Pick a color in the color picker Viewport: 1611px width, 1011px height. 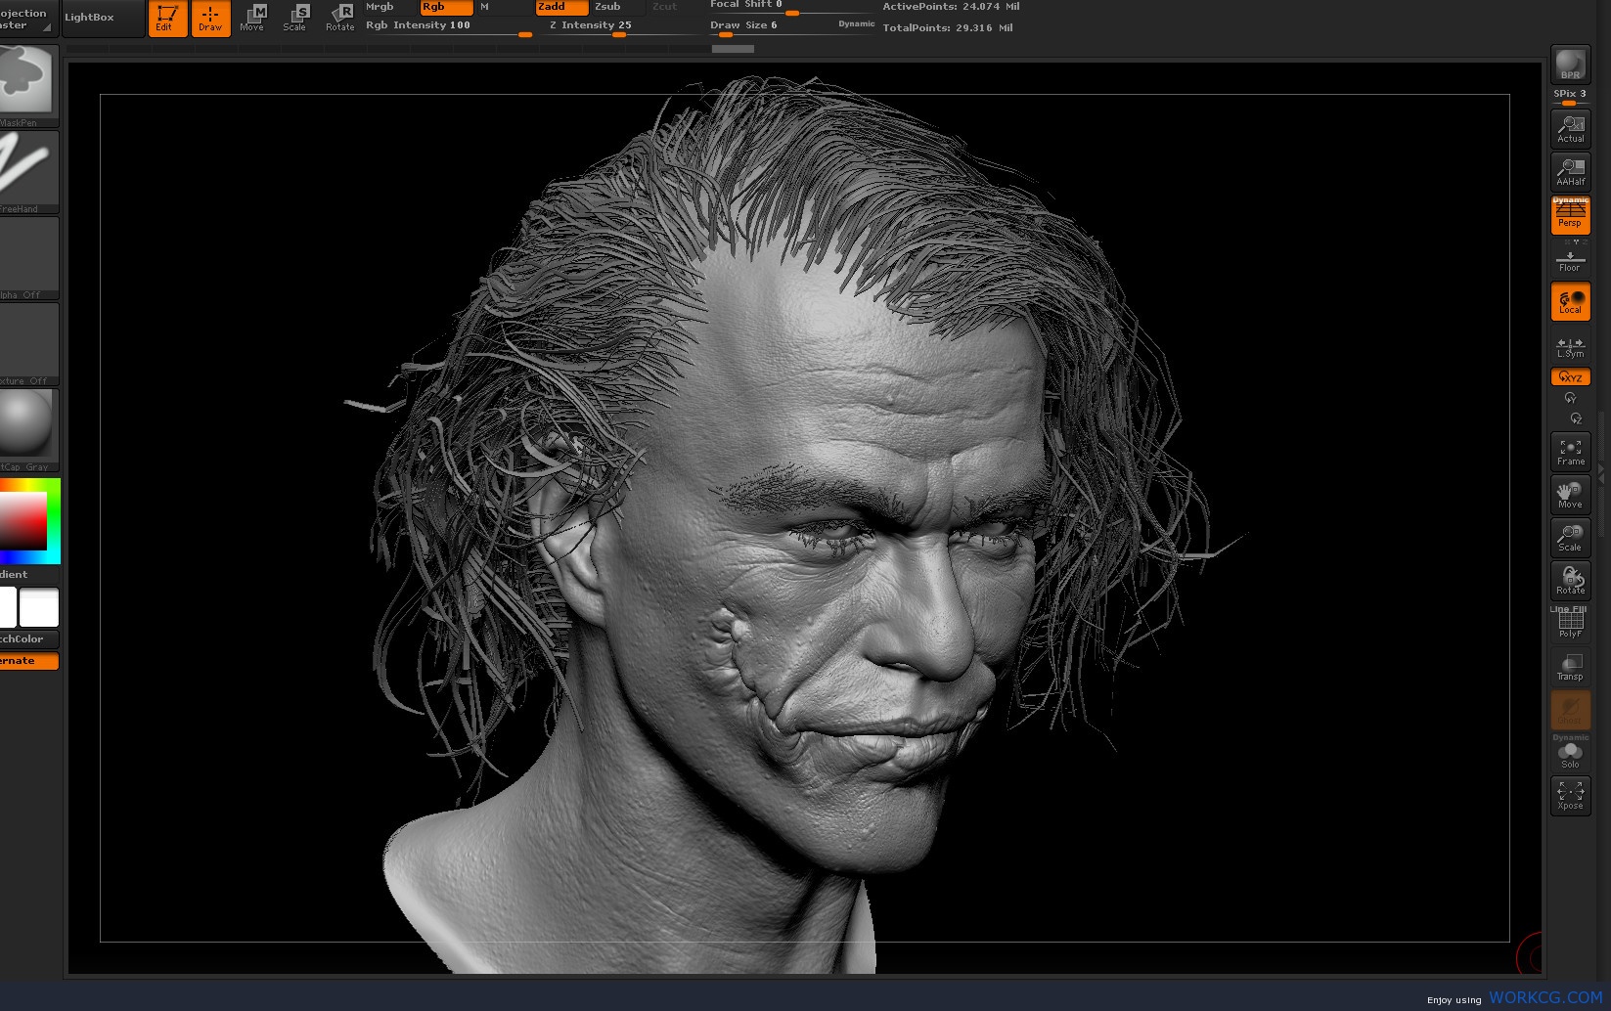(28, 520)
